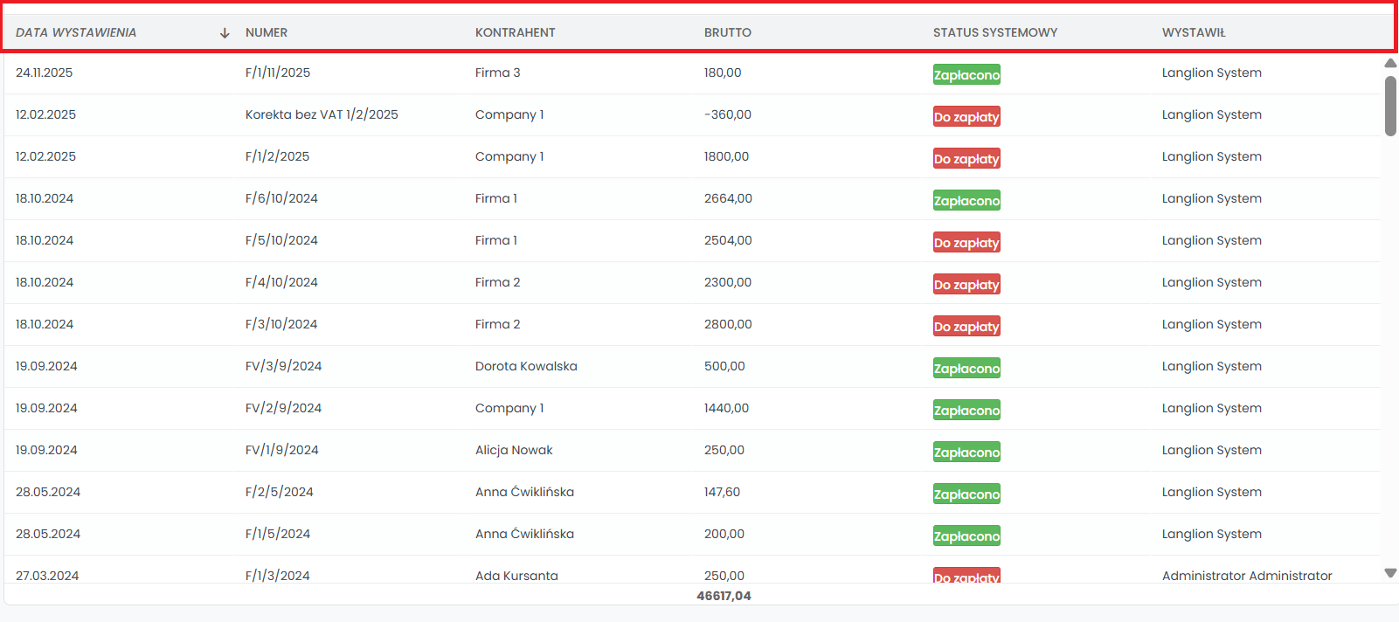Click the Data wystawienia header label
The height and width of the screenshot is (622, 1399).
[x=76, y=33]
